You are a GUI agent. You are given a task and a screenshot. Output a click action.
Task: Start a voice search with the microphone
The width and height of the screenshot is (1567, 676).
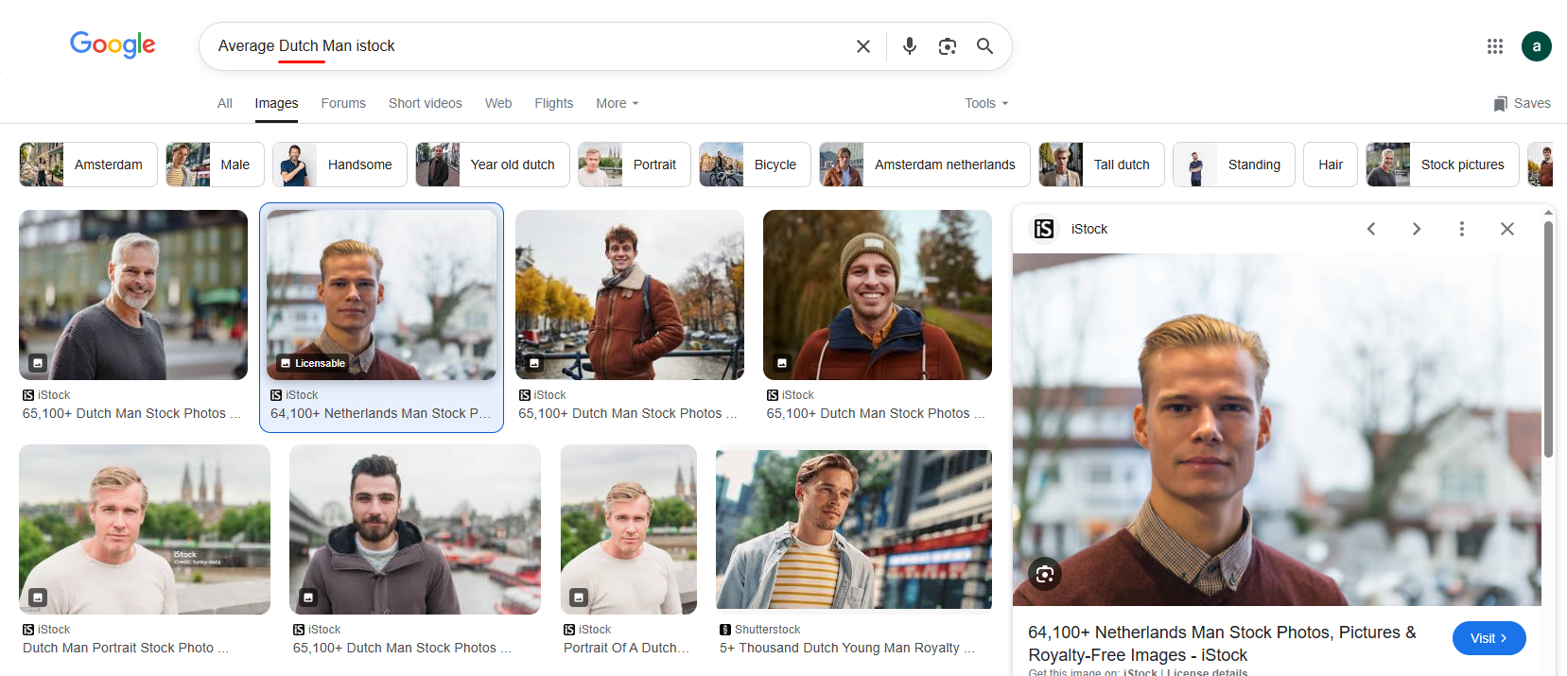(909, 46)
